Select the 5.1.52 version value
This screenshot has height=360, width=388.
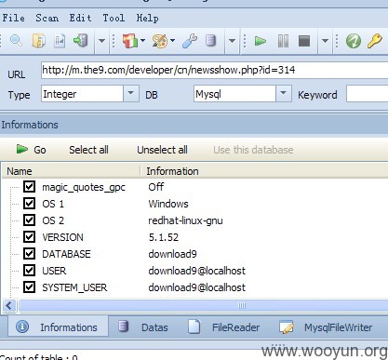tap(164, 237)
